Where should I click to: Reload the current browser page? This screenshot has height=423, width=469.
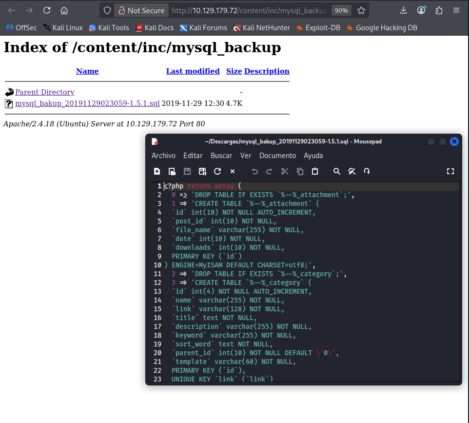[47, 10]
